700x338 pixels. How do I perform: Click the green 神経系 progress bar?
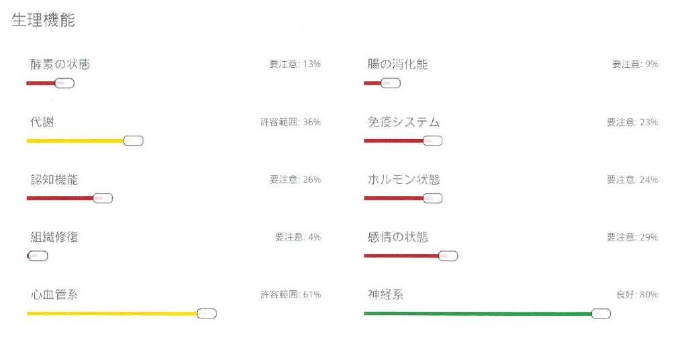(x=478, y=313)
